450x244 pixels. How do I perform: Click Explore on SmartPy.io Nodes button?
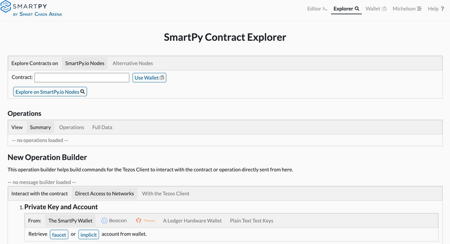(x=50, y=91)
